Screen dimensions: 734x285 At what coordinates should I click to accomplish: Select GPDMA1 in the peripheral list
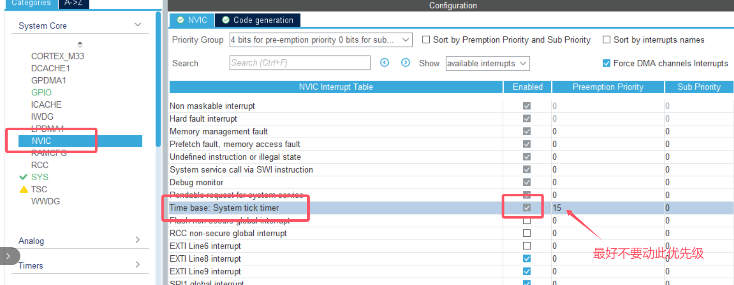point(48,80)
